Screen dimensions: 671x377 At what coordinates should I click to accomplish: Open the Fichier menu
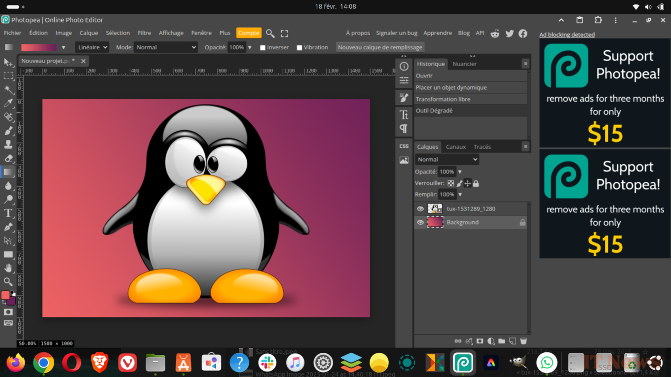click(x=13, y=33)
